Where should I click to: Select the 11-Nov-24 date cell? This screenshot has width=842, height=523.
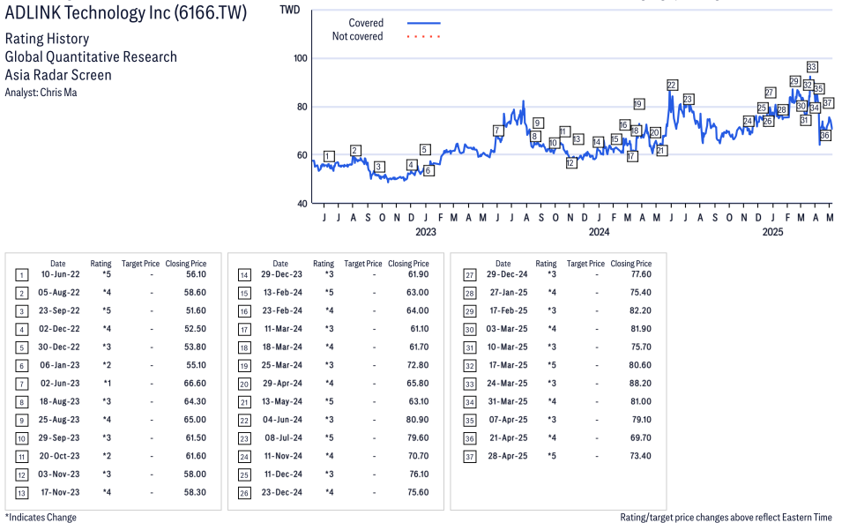coord(283,456)
